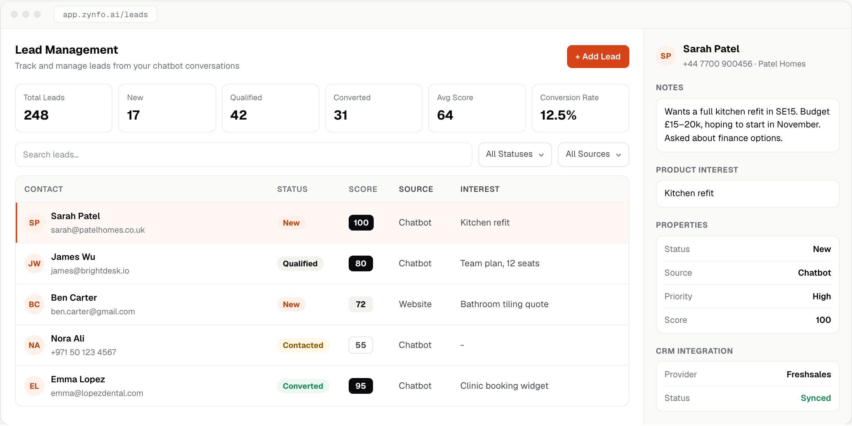
Task: Open the All Statuses filter dropdown
Action: tap(515, 154)
